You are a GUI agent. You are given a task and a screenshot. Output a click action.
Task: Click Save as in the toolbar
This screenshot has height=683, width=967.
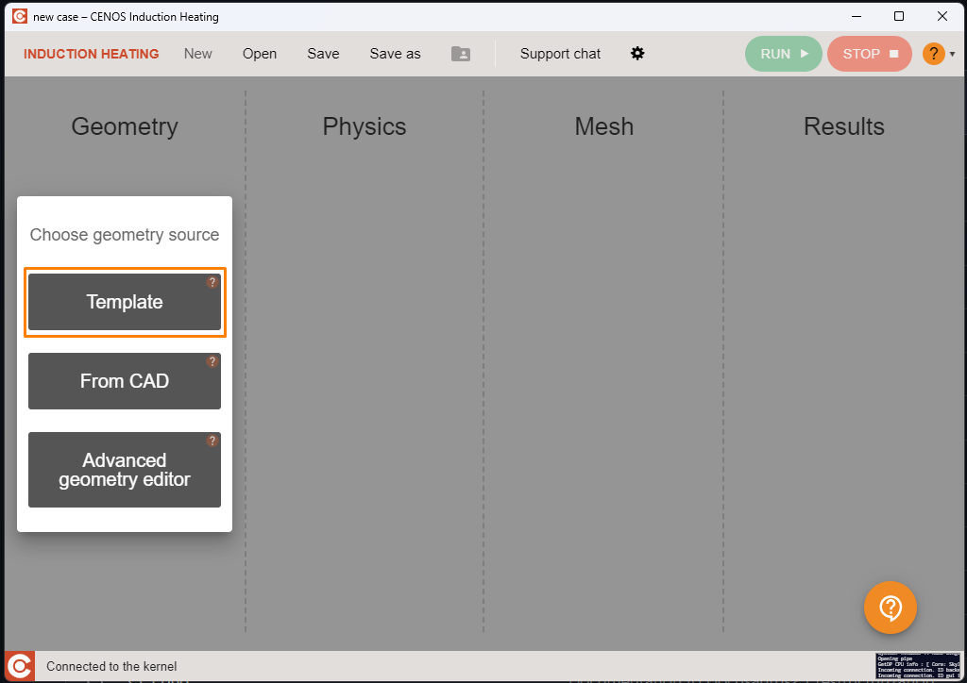pyautogui.click(x=396, y=54)
